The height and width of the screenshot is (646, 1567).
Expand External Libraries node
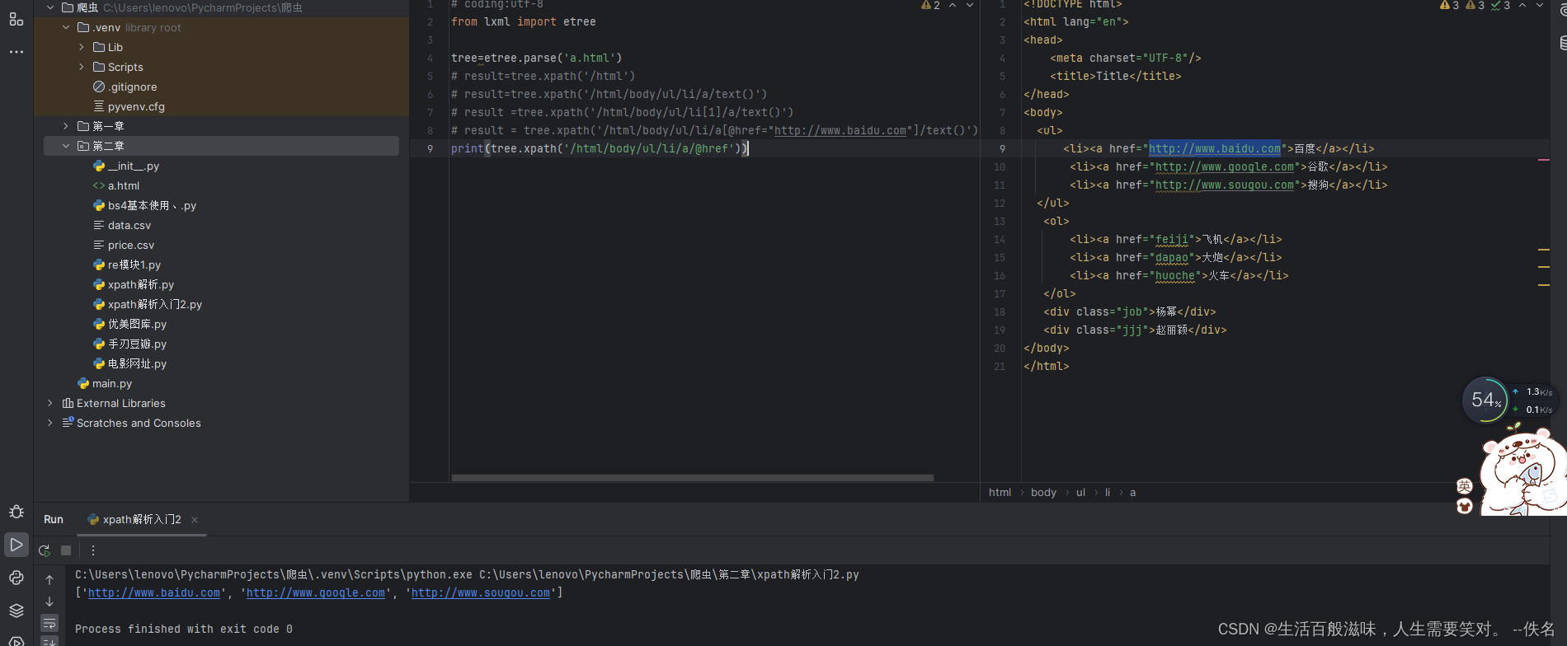pyautogui.click(x=50, y=403)
